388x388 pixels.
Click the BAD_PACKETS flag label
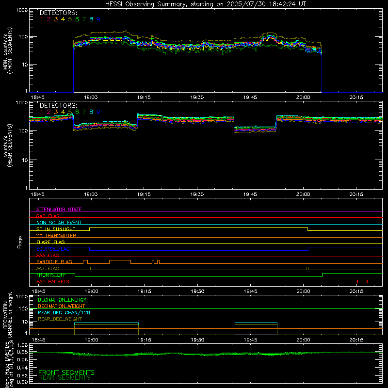click(53, 282)
